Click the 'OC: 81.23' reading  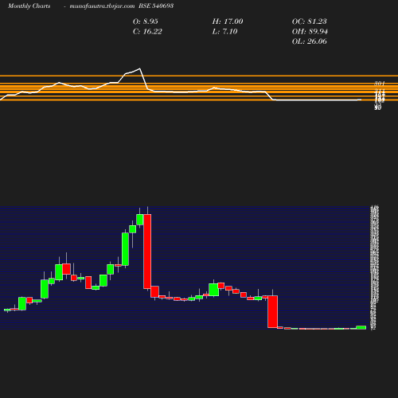(x=310, y=21)
